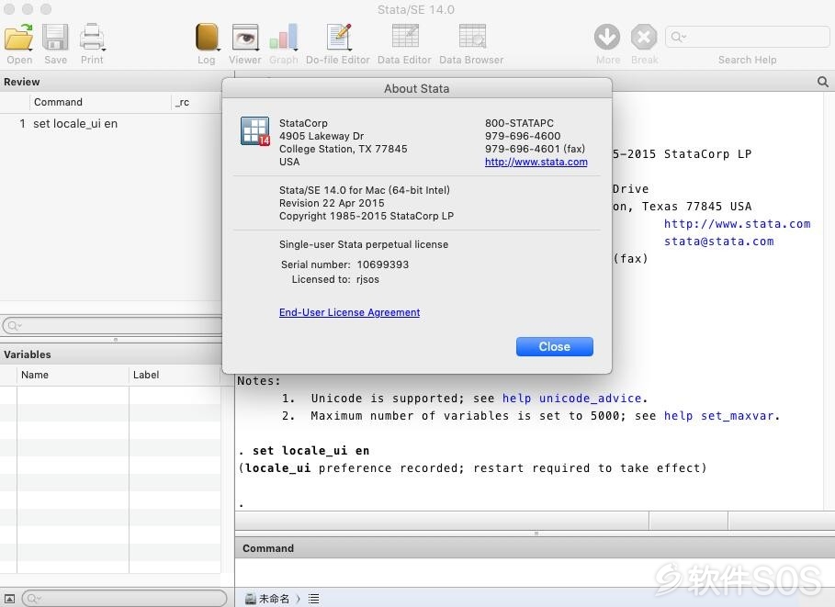Image resolution: width=835 pixels, height=607 pixels.
Task: Click 'Licensed to: rjsos' text
Action: 335,279
